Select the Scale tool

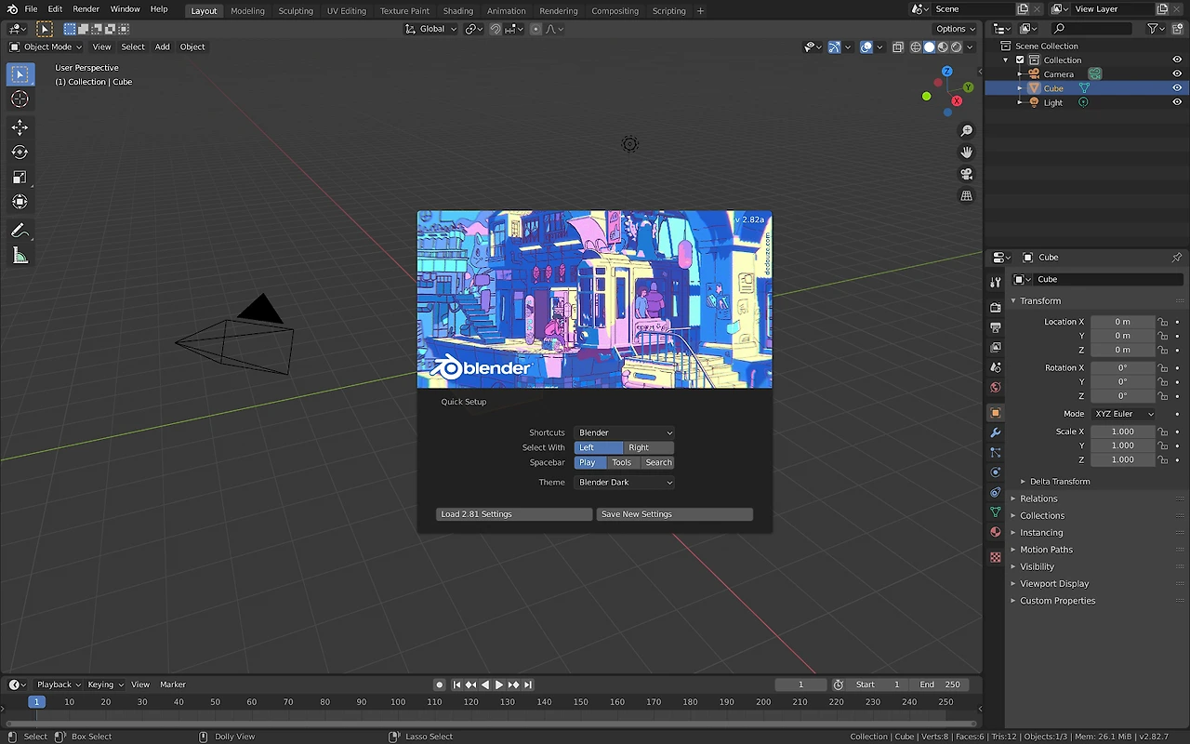coord(20,178)
